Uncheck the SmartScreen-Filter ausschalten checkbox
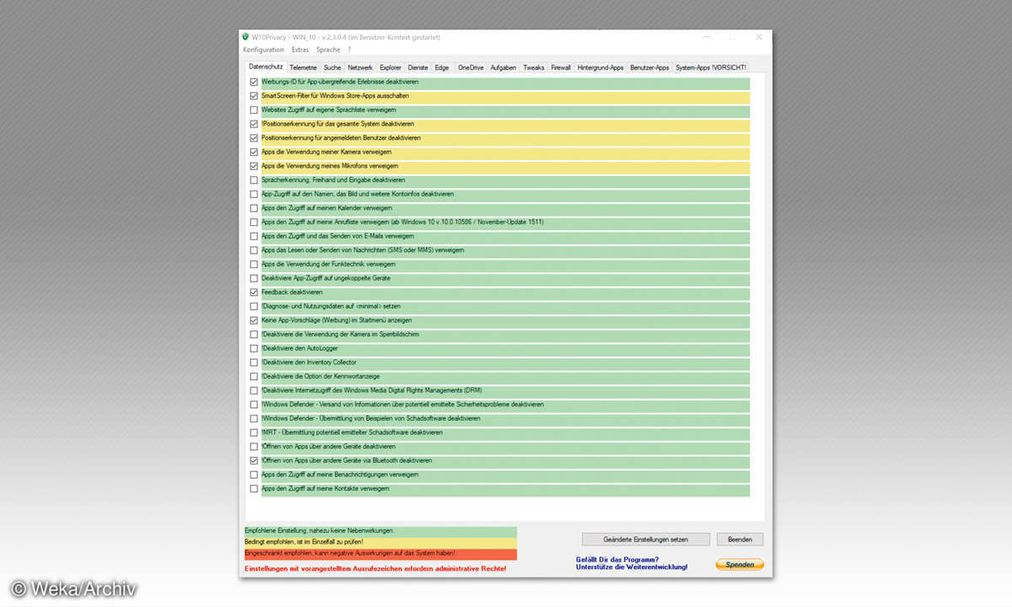 (x=254, y=96)
